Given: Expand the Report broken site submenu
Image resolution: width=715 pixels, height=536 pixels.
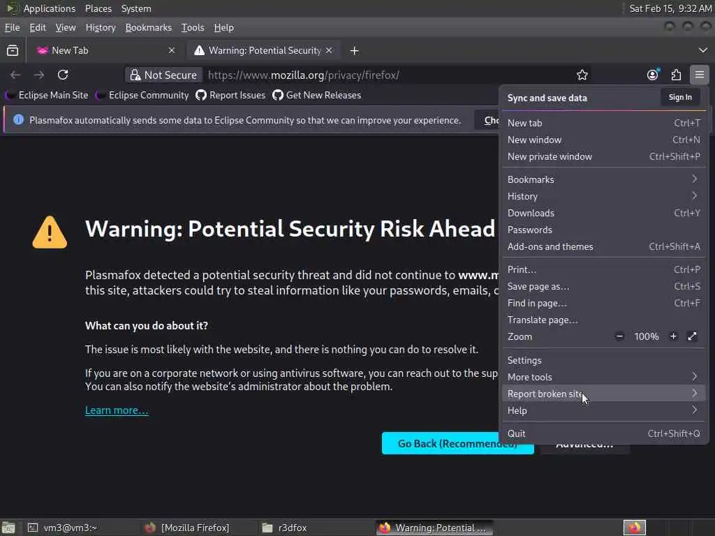Looking at the screenshot, I should pos(603,394).
